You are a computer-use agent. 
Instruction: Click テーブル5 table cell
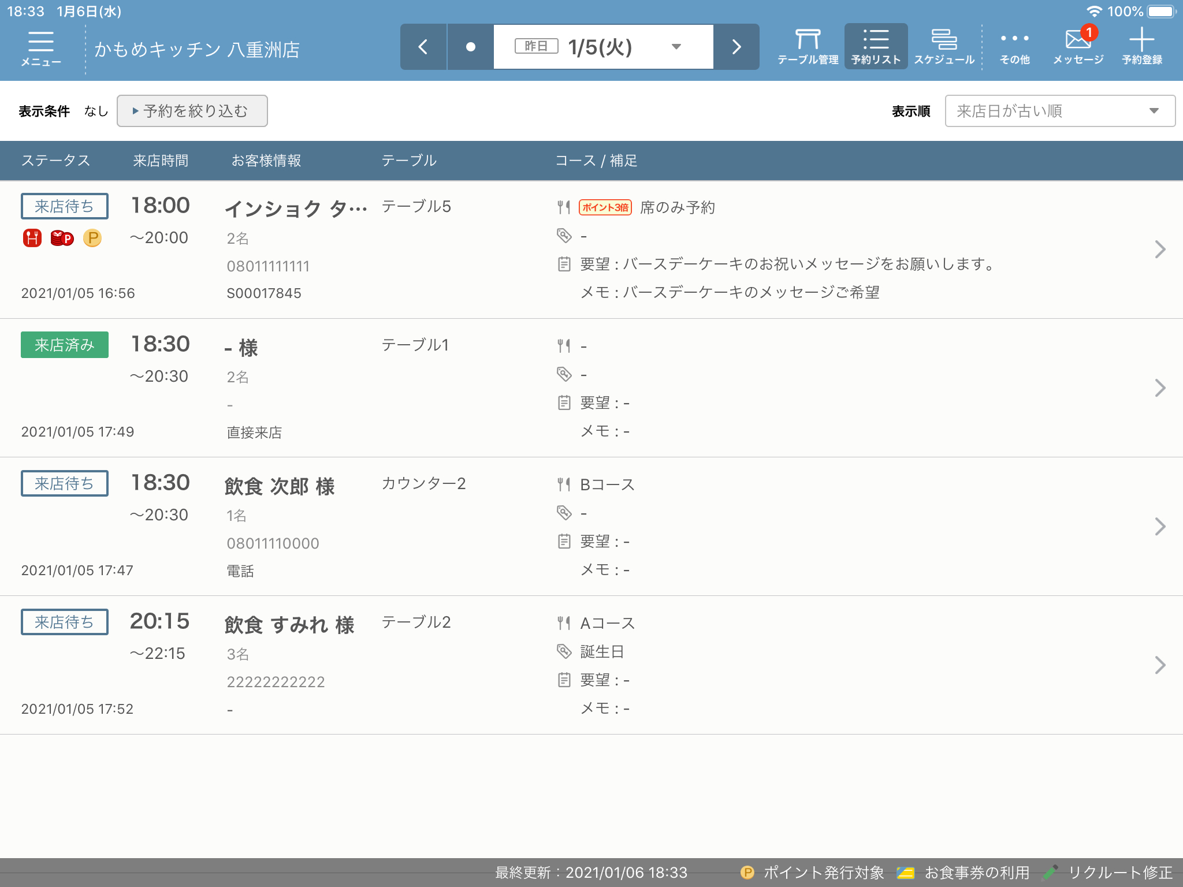click(416, 207)
